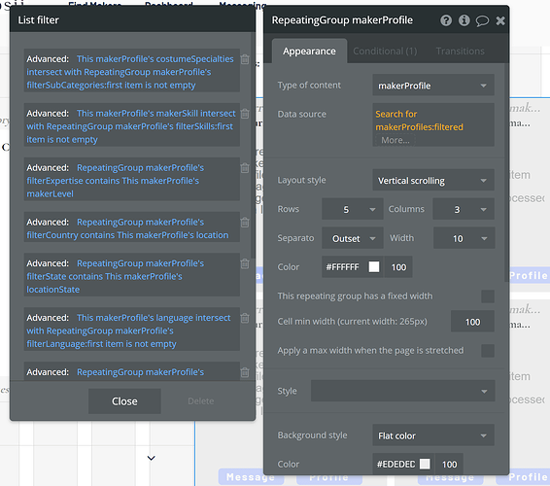Delete the makerSkill filter with trash icon

[x=245, y=114]
